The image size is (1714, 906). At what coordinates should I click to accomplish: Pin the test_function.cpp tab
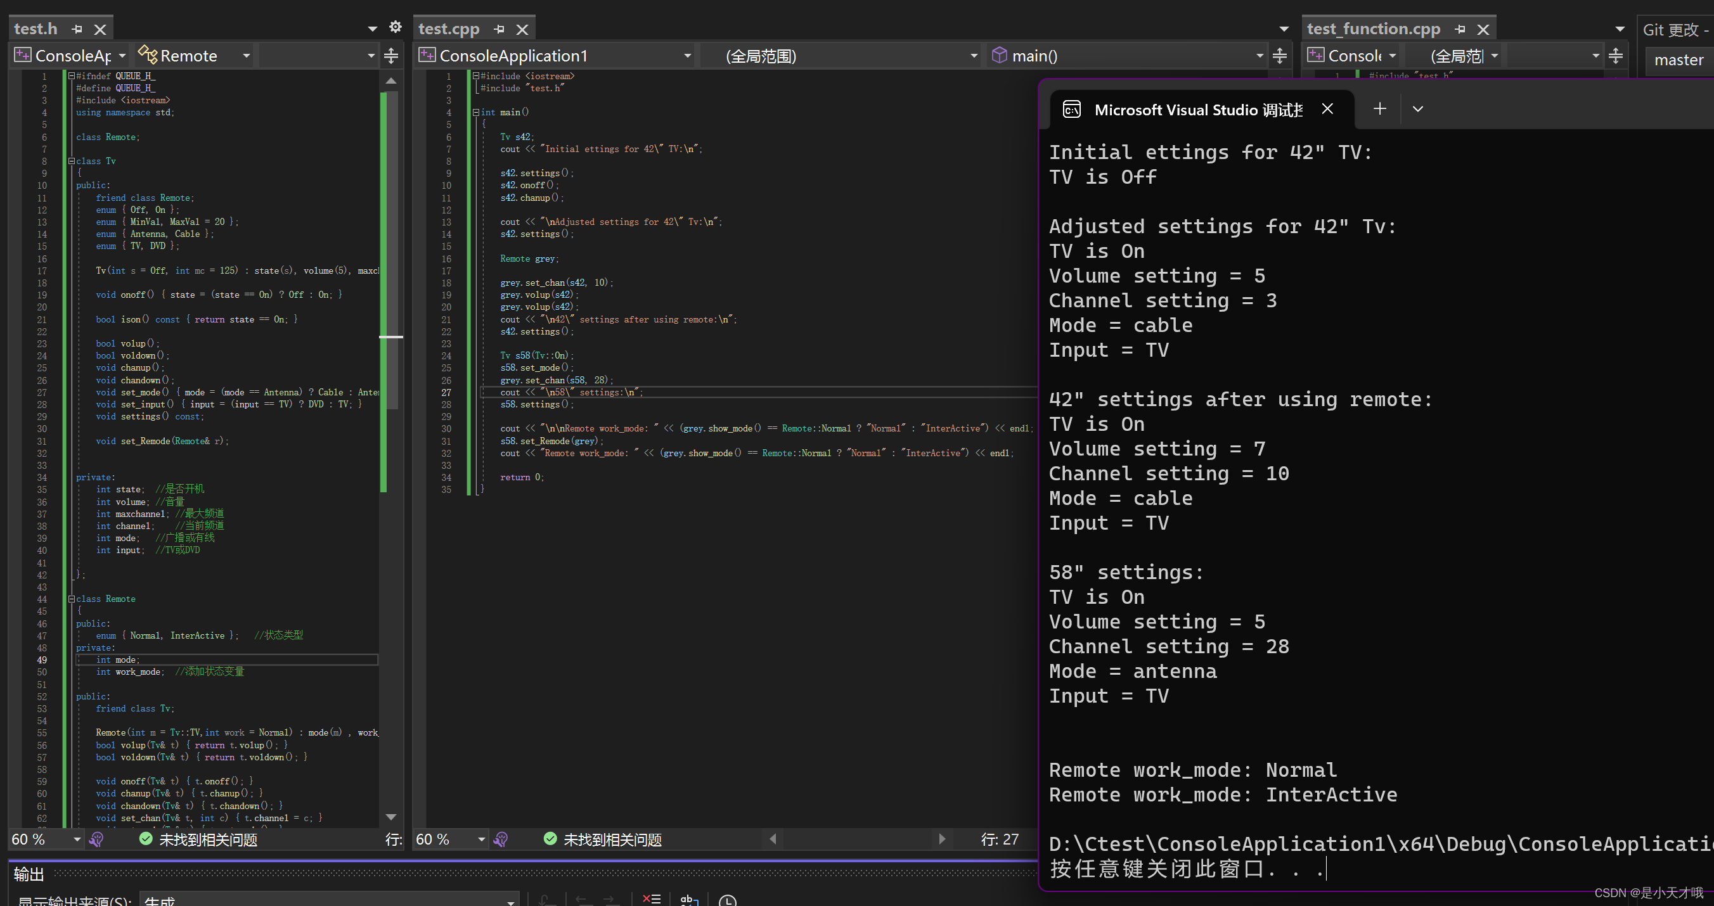[x=1460, y=29]
